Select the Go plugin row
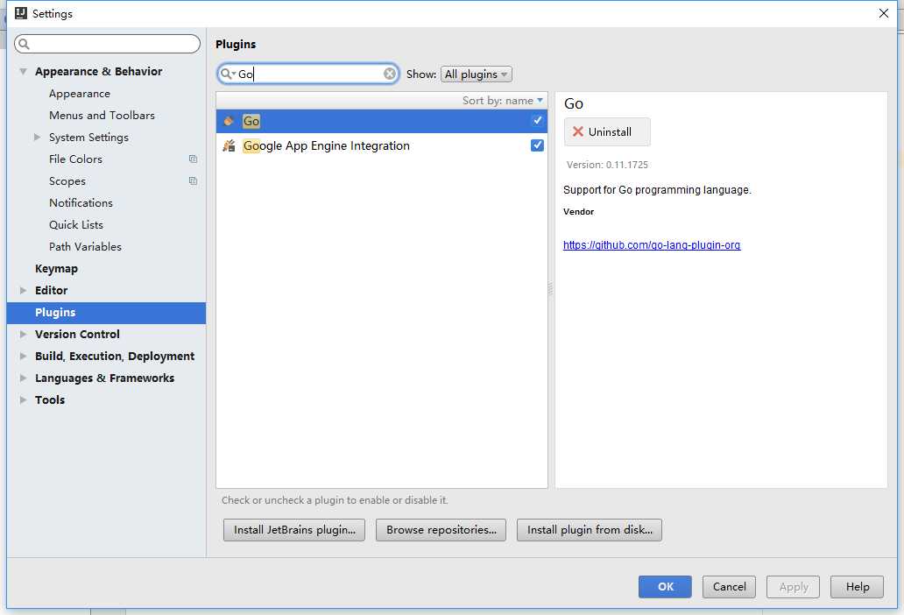Viewport: 904px width, 615px height. click(x=382, y=121)
